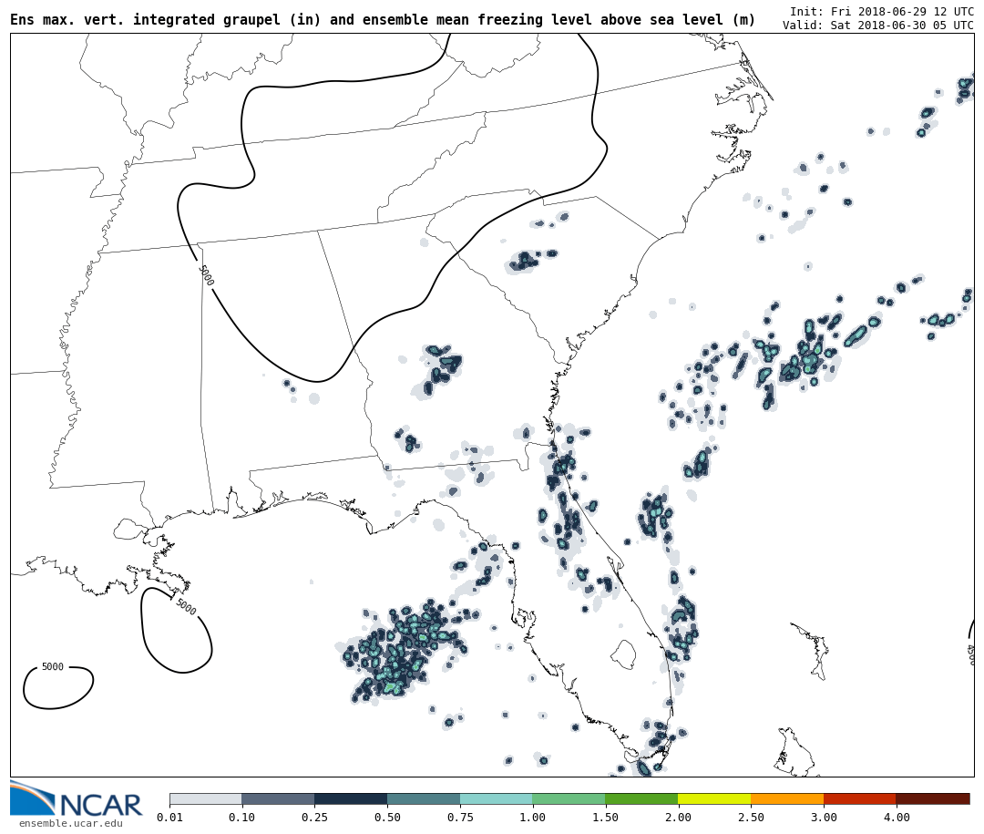Click the 4500 contour label at the right edge

click(970, 654)
